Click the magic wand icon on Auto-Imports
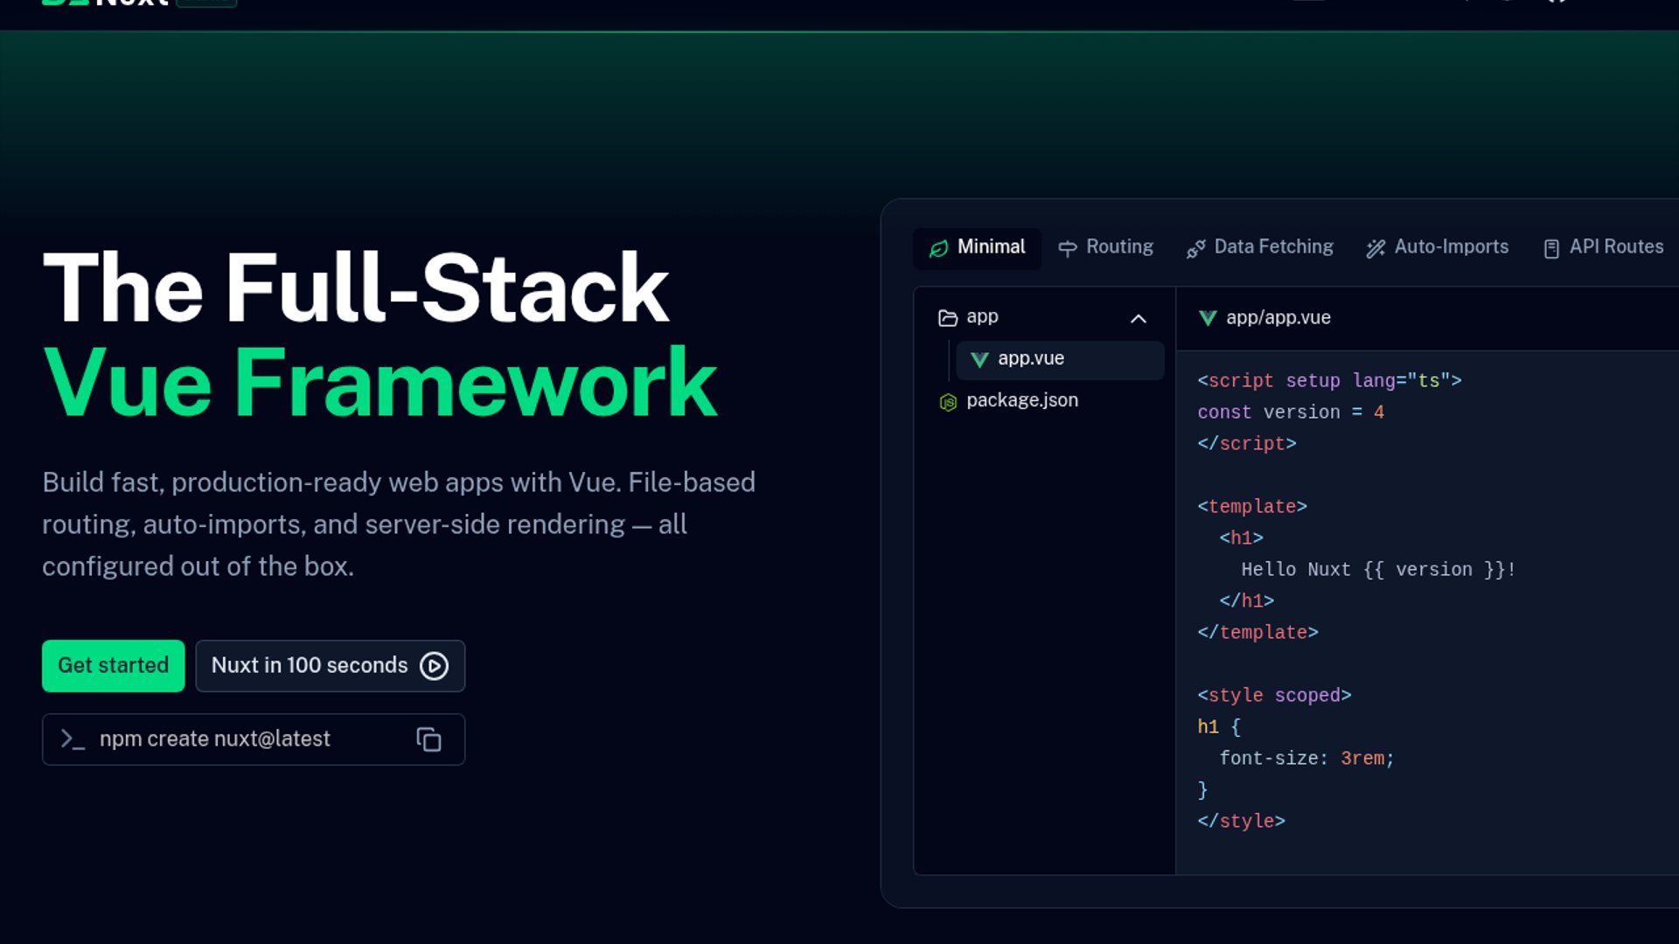 click(1376, 249)
